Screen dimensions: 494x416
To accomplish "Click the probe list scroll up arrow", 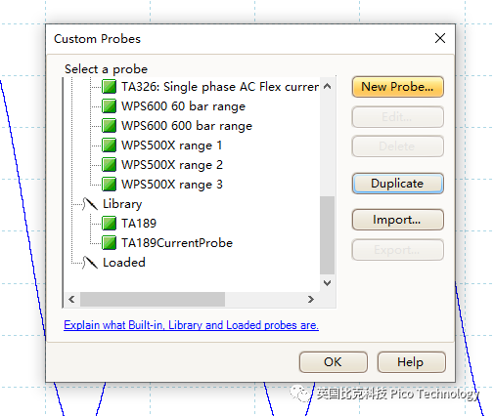I will coord(328,86).
